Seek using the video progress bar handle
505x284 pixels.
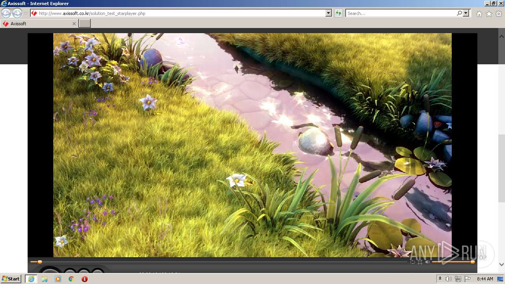pyautogui.click(x=39, y=262)
